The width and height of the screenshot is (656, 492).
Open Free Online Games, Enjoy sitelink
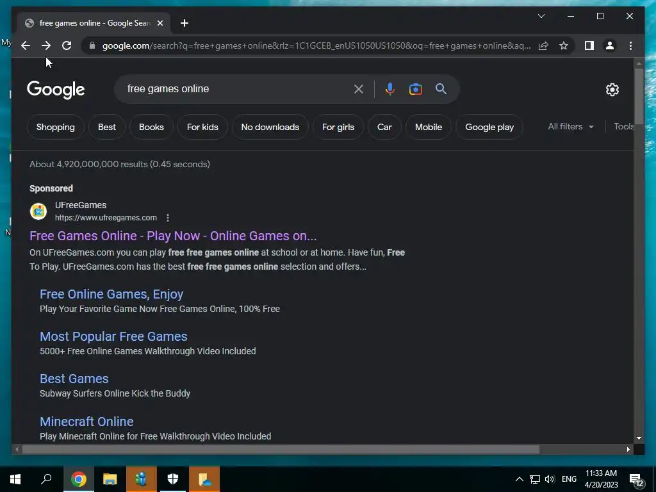111,294
